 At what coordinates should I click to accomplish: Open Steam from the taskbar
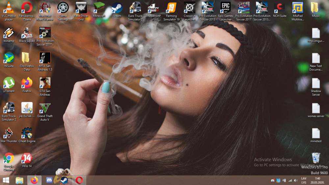[x=64, y=180]
